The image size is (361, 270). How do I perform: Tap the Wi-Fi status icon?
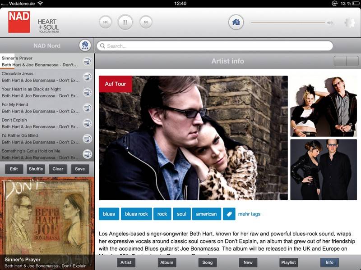(40, 3)
